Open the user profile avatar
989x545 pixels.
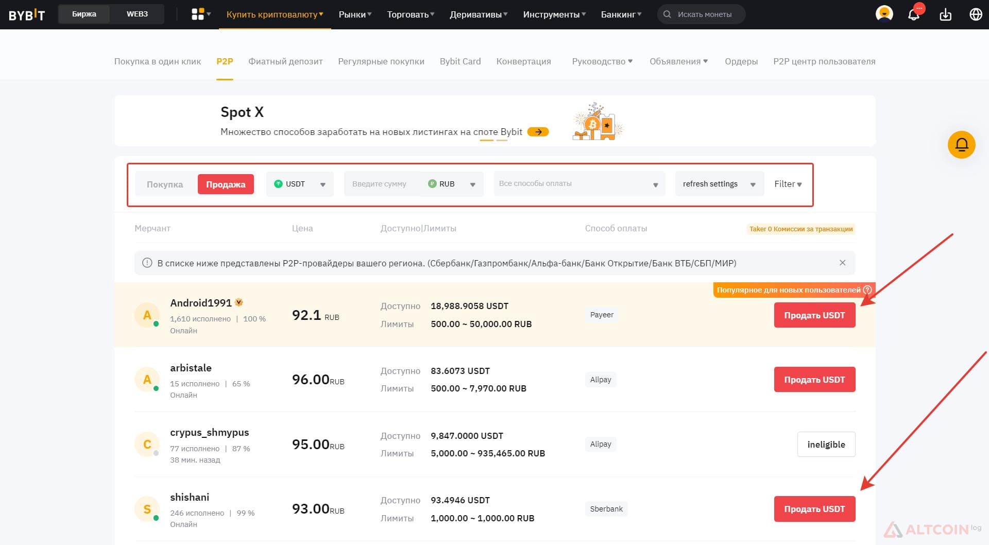pos(884,14)
